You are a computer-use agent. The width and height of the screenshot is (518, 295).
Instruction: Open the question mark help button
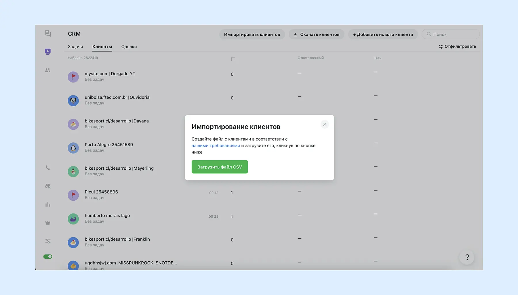[x=467, y=257]
